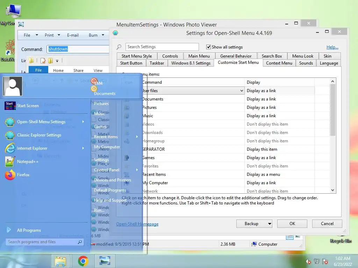The image size is (358, 268).
Task: Switch to Search Box tab
Action: tap(272, 56)
